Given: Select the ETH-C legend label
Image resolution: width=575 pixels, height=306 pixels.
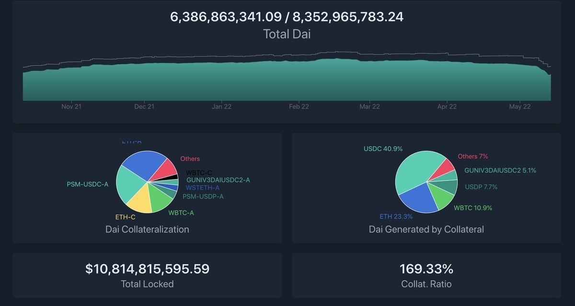Looking at the screenshot, I should pos(126,217).
